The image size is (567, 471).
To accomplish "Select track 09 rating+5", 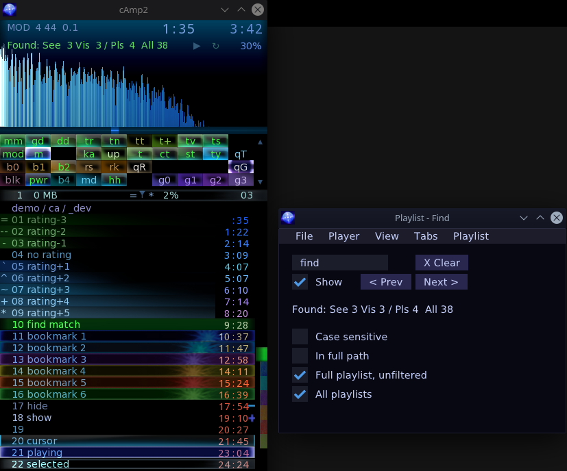I will 128,313.
